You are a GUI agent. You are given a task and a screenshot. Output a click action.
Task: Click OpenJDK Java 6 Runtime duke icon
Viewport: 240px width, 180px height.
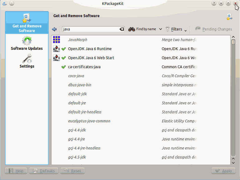[x=56, y=49]
